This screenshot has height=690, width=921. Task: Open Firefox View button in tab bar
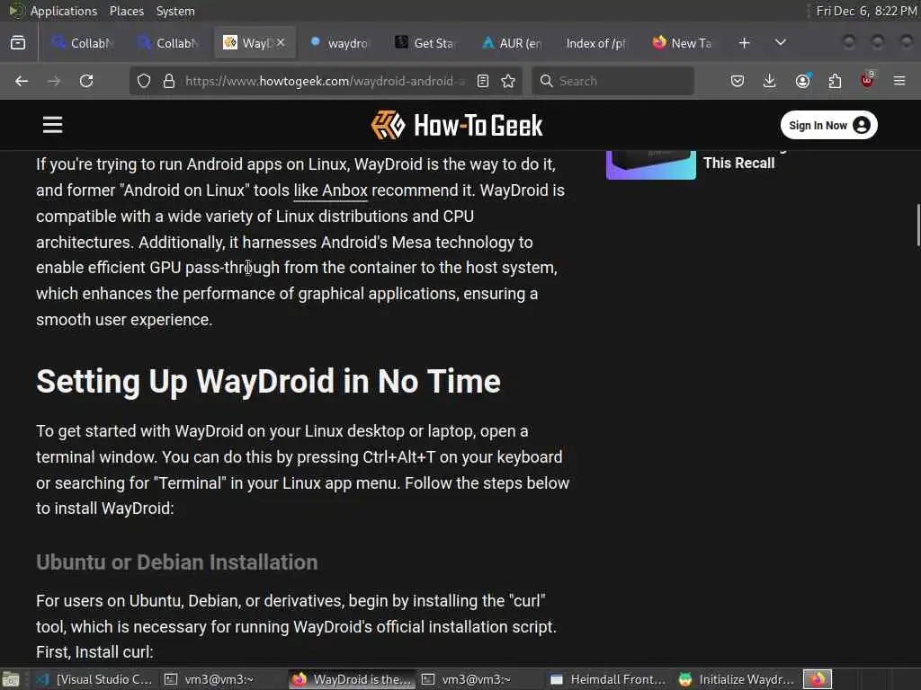point(18,43)
